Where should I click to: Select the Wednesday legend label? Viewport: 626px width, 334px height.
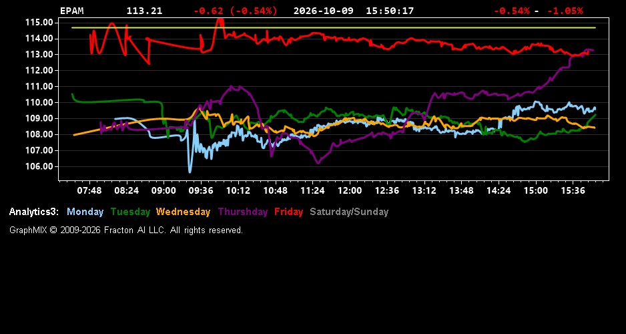(x=184, y=212)
